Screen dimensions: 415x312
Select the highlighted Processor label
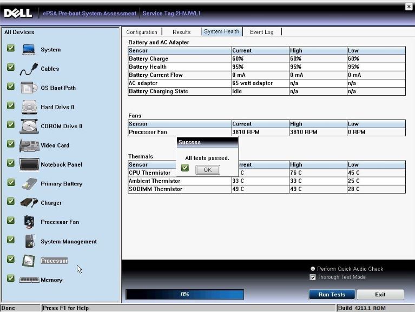54,261
